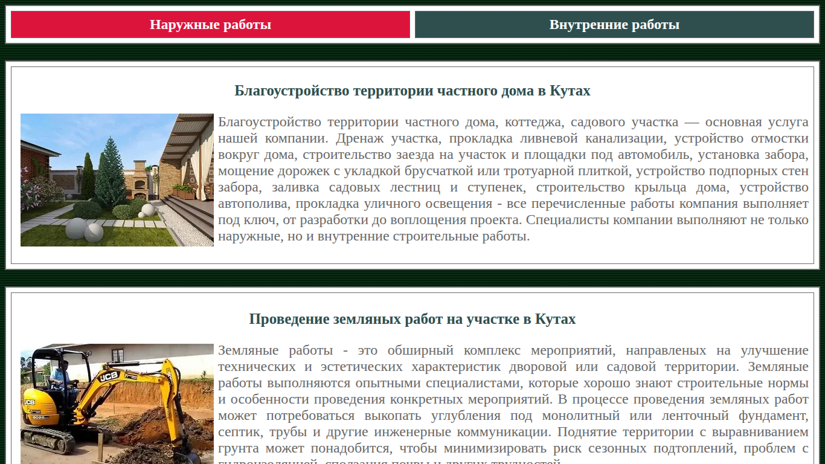Switch to the Внутренние работы tab
825x464 pixels.
tap(614, 25)
